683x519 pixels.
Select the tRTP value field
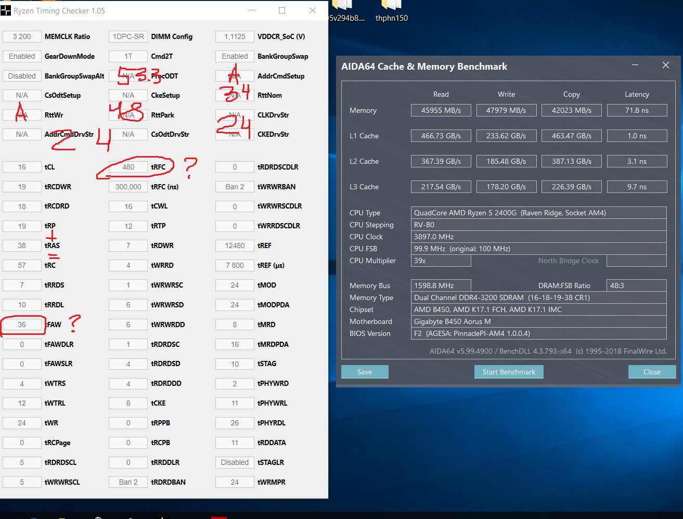(128, 226)
